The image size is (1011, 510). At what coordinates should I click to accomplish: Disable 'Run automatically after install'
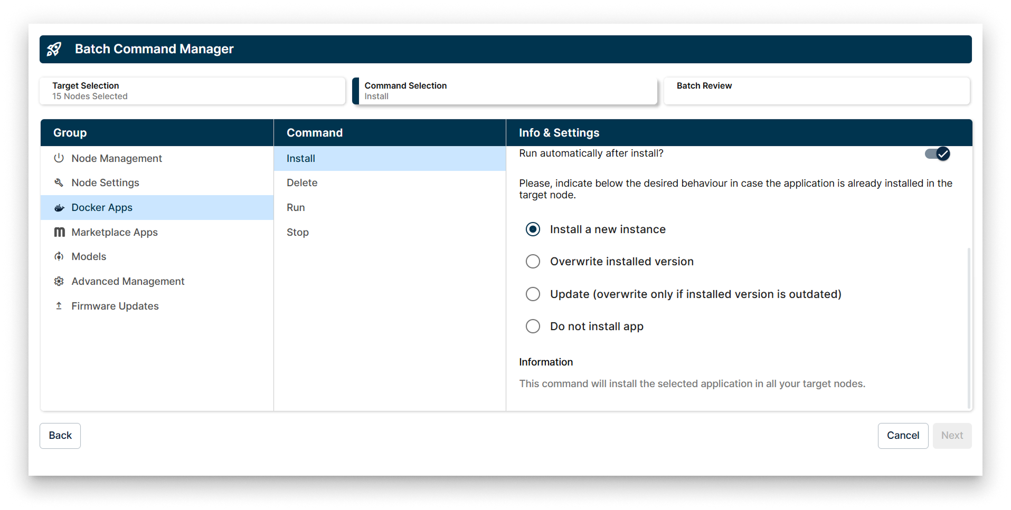tap(937, 153)
